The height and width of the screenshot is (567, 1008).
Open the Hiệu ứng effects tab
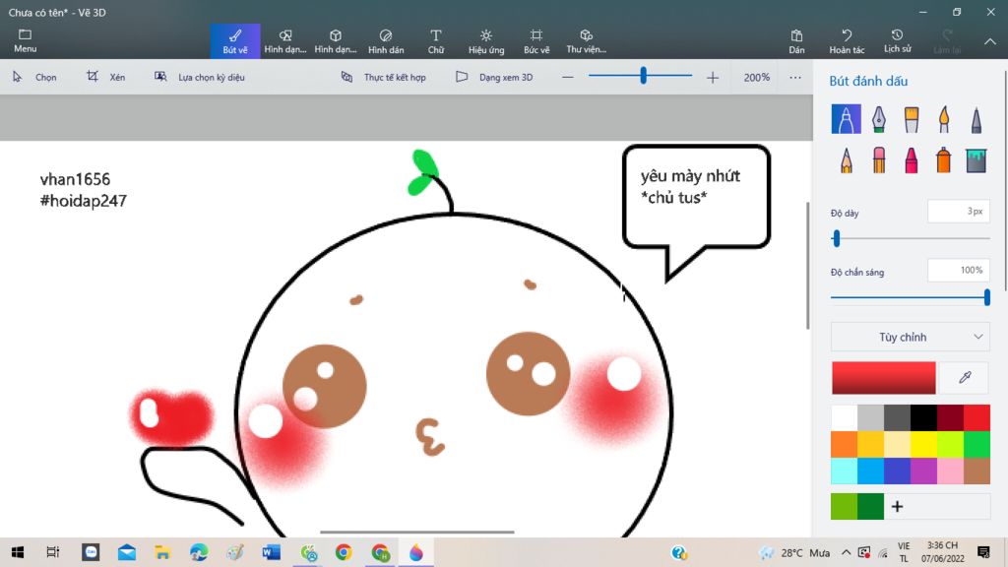click(x=486, y=41)
